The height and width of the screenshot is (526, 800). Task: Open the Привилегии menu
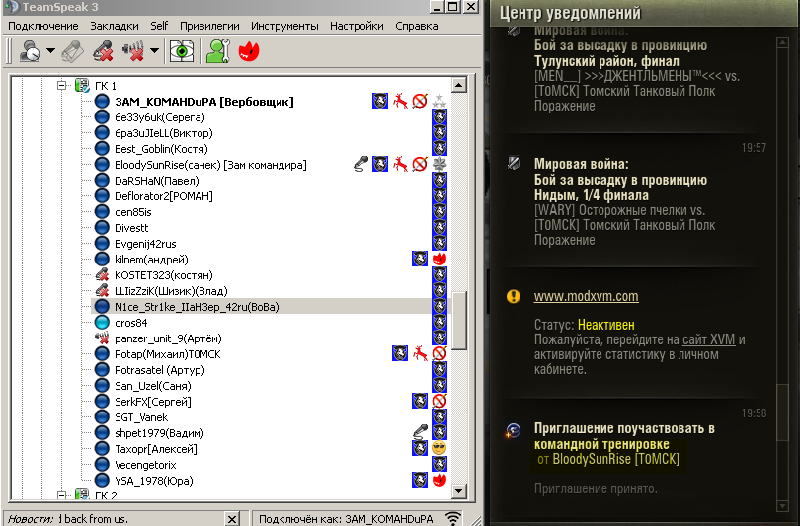(x=209, y=26)
